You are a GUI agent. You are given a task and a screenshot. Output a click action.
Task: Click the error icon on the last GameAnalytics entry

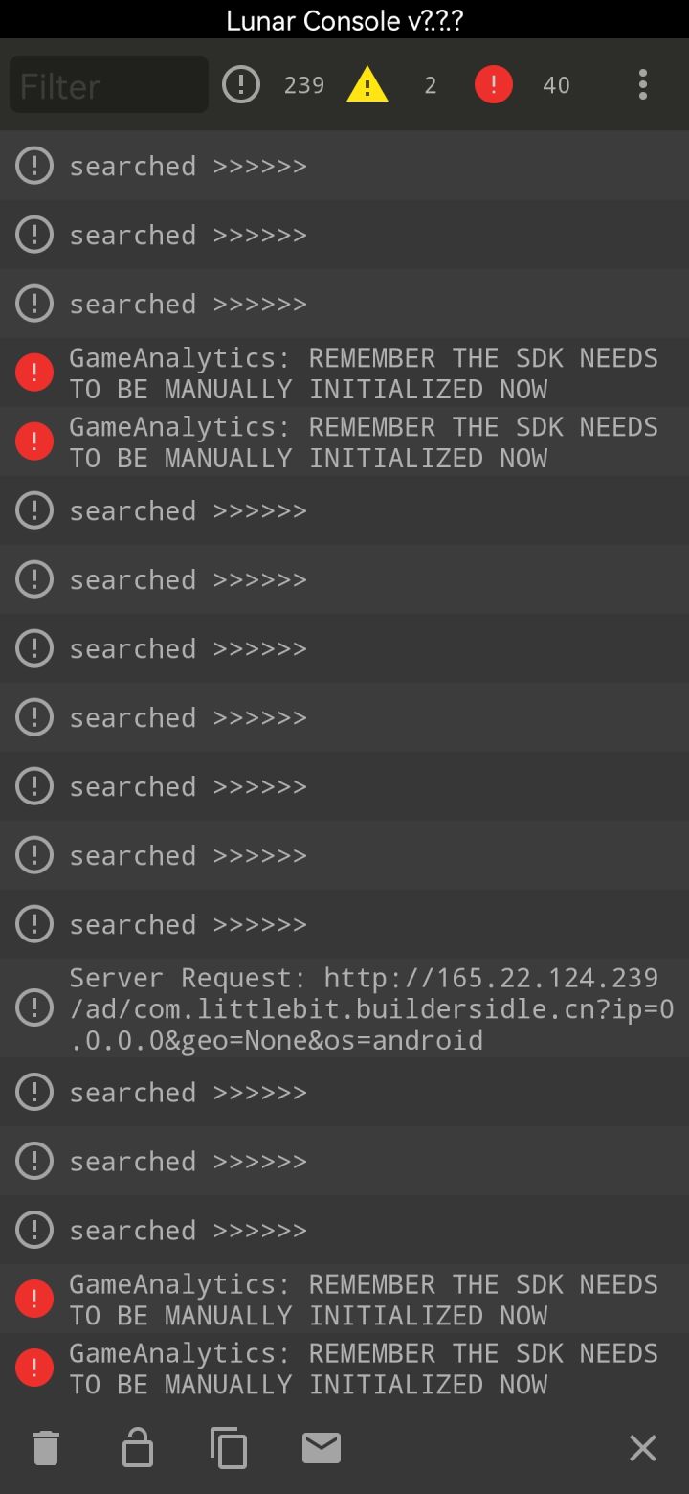pos(34,1368)
